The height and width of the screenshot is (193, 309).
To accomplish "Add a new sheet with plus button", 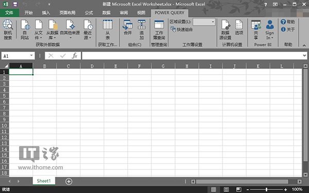I will pyautogui.click(x=69, y=181).
